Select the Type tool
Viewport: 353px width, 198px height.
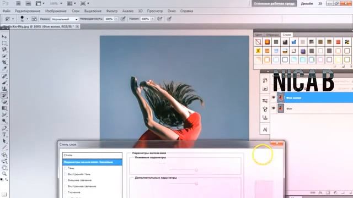pyautogui.click(x=4, y=135)
